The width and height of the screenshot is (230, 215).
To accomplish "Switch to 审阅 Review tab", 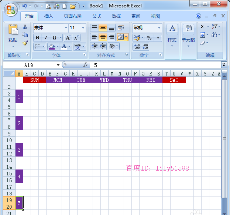I will coord(136,16).
